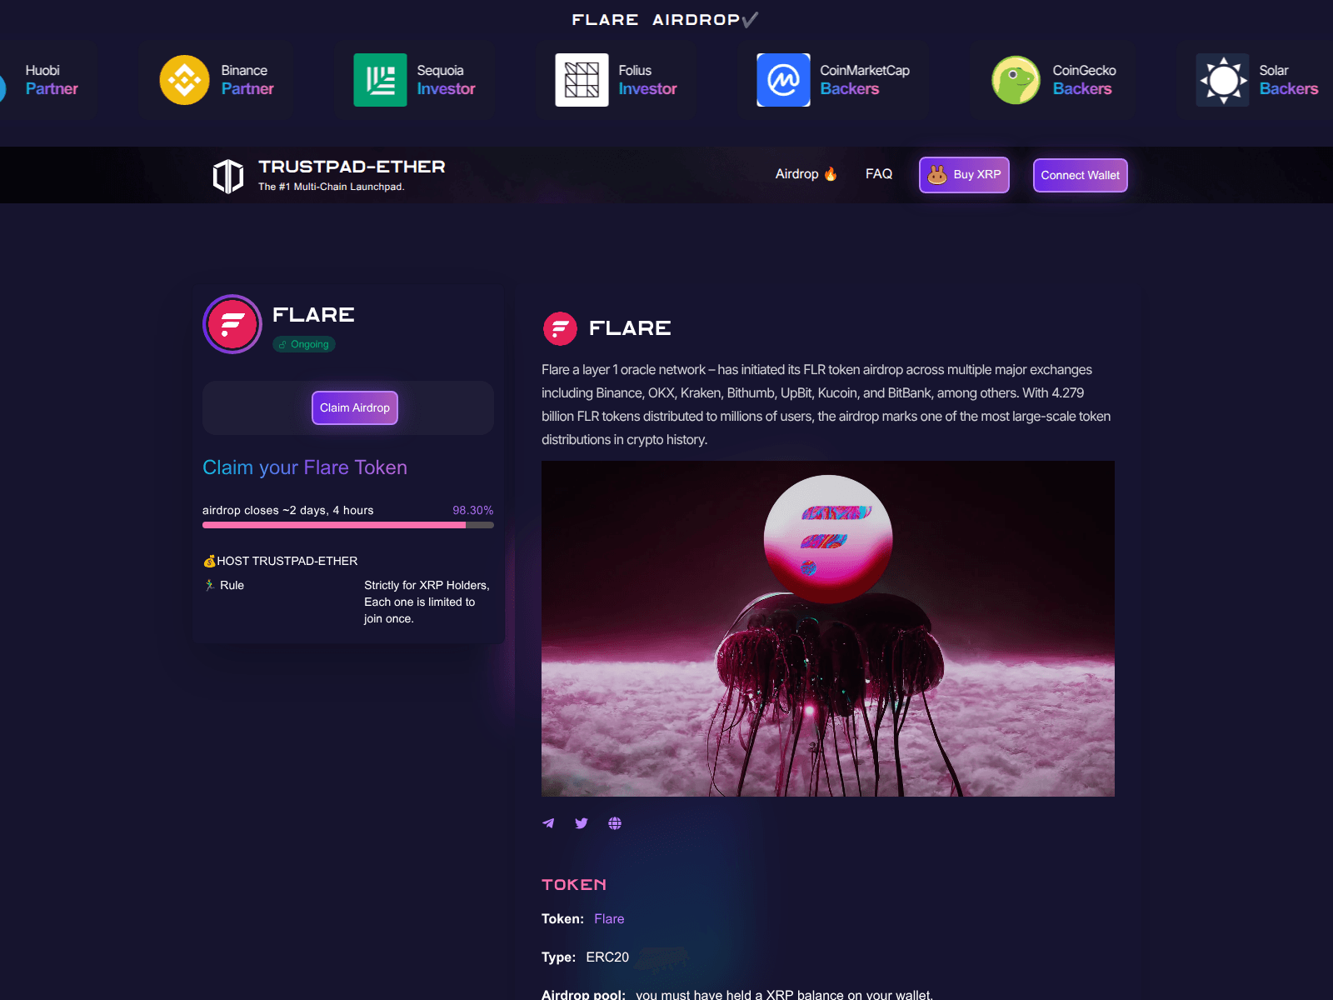Click the fire icon beside Airdrop
This screenshot has width=1333, height=1000.
[x=831, y=174]
